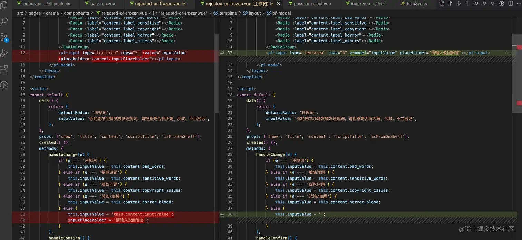
Task: Open previous revision commit icon
Action: tap(476, 3)
